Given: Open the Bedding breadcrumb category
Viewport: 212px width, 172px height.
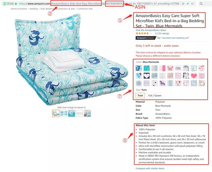Looking at the screenshot, I should 34,9.
